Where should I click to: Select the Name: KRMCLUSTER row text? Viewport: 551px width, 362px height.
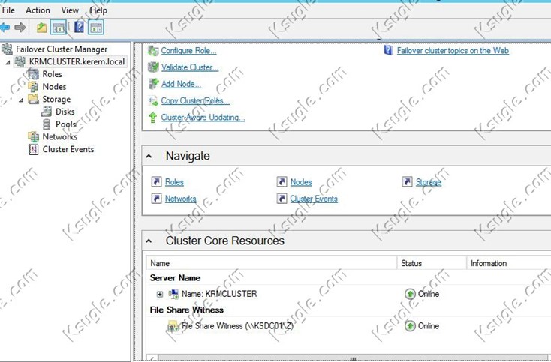point(219,294)
